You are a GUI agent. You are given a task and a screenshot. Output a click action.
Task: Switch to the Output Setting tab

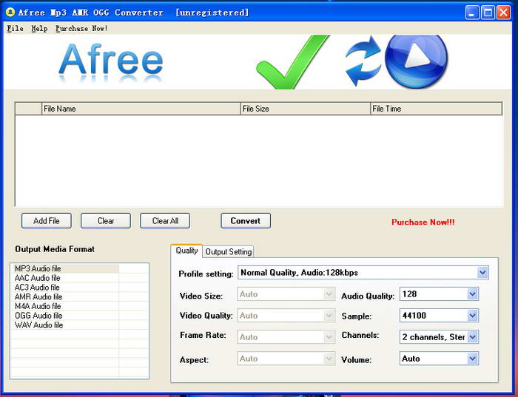click(x=229, y=252)
